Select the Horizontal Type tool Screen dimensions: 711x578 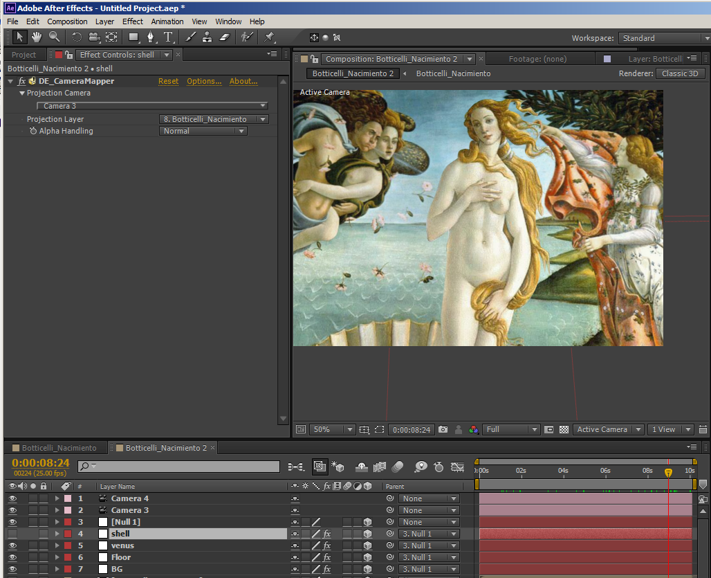[168, 37]
